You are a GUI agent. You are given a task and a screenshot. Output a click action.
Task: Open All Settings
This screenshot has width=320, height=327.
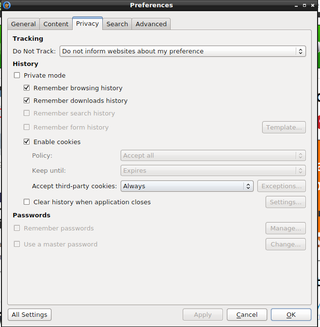point(30,314)
